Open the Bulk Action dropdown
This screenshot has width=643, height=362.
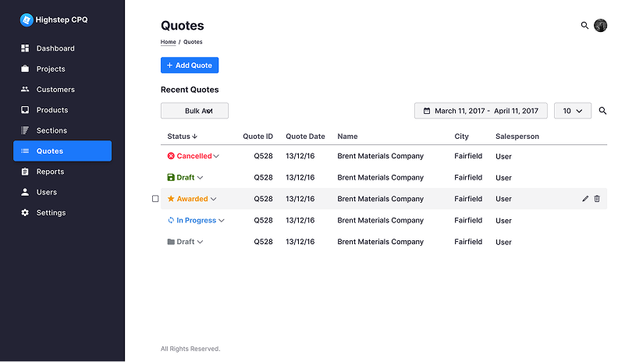click(x=194, y=111)
